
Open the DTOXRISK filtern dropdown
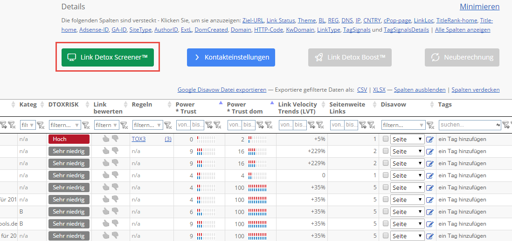click(65, 125)
